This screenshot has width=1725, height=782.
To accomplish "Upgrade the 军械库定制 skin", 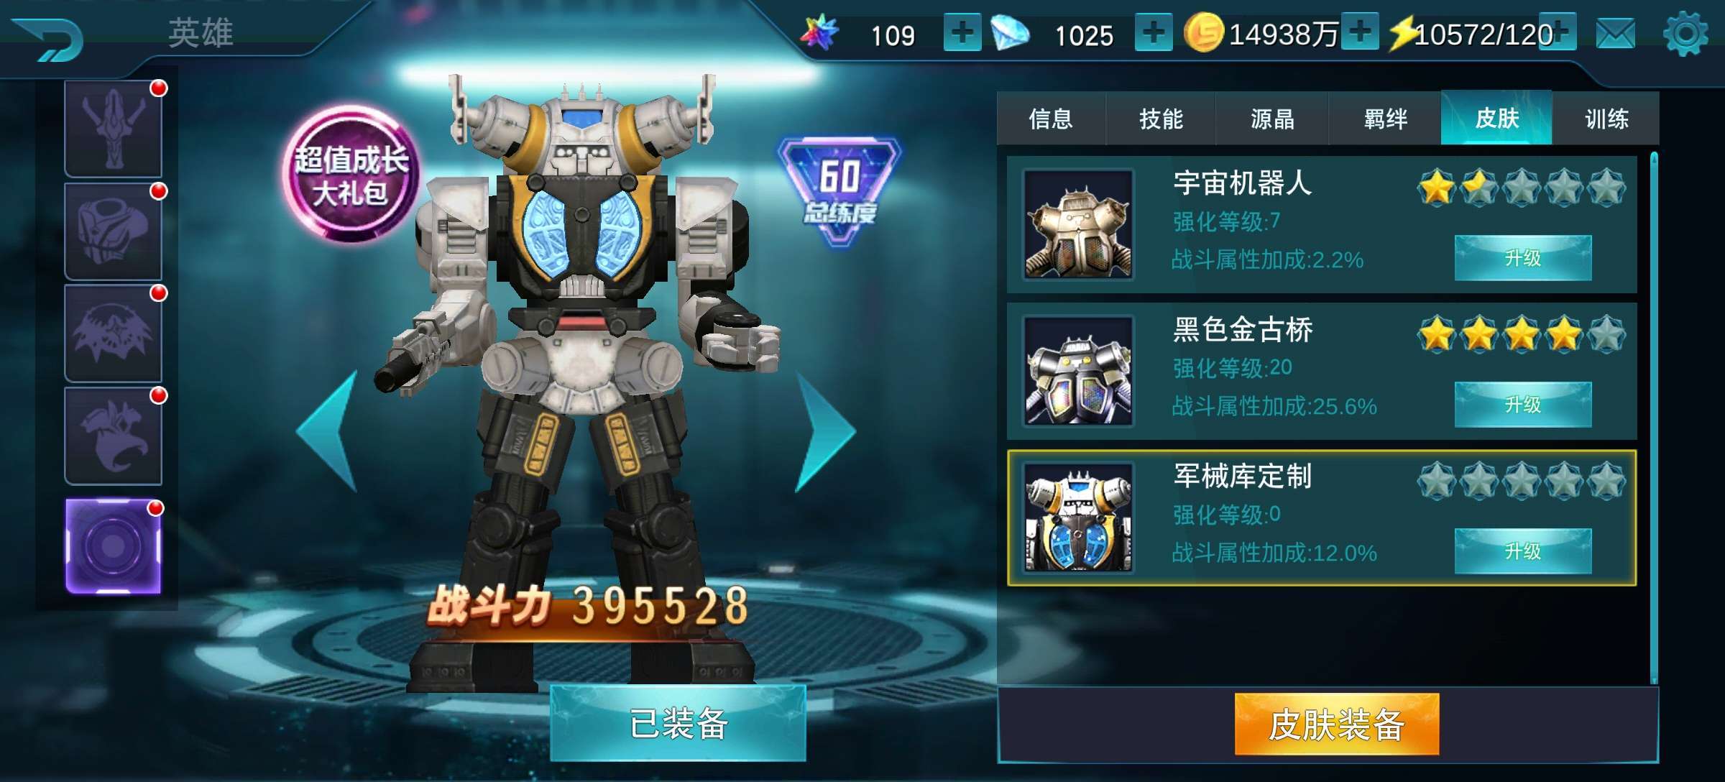I will (x=1523, y=551).
